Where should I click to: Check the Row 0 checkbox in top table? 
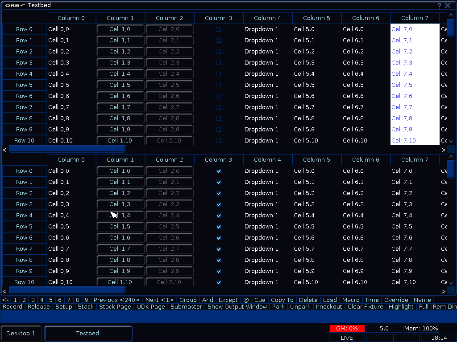coord(219,29)
